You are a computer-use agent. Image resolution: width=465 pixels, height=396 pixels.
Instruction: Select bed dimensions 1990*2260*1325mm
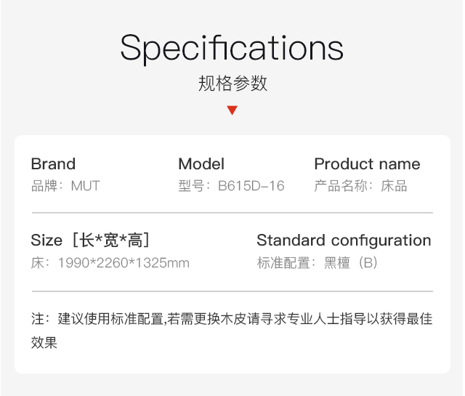pyautogui.click(x=124, y=263)
